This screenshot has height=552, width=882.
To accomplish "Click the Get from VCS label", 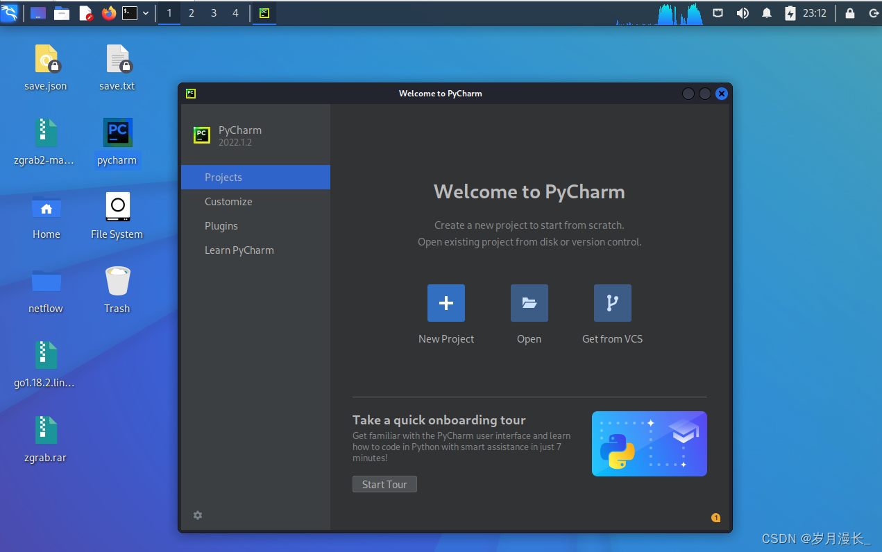I will (613, 339).
